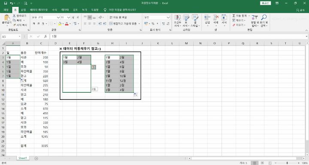Click the orientation (text angle) icon
Viewport: 309px width, 165px height.
tap(100, 17)
